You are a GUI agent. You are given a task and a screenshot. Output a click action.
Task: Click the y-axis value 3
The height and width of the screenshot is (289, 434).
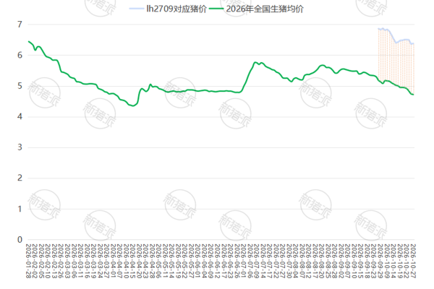pyautogui.click(x=20, y=147)
